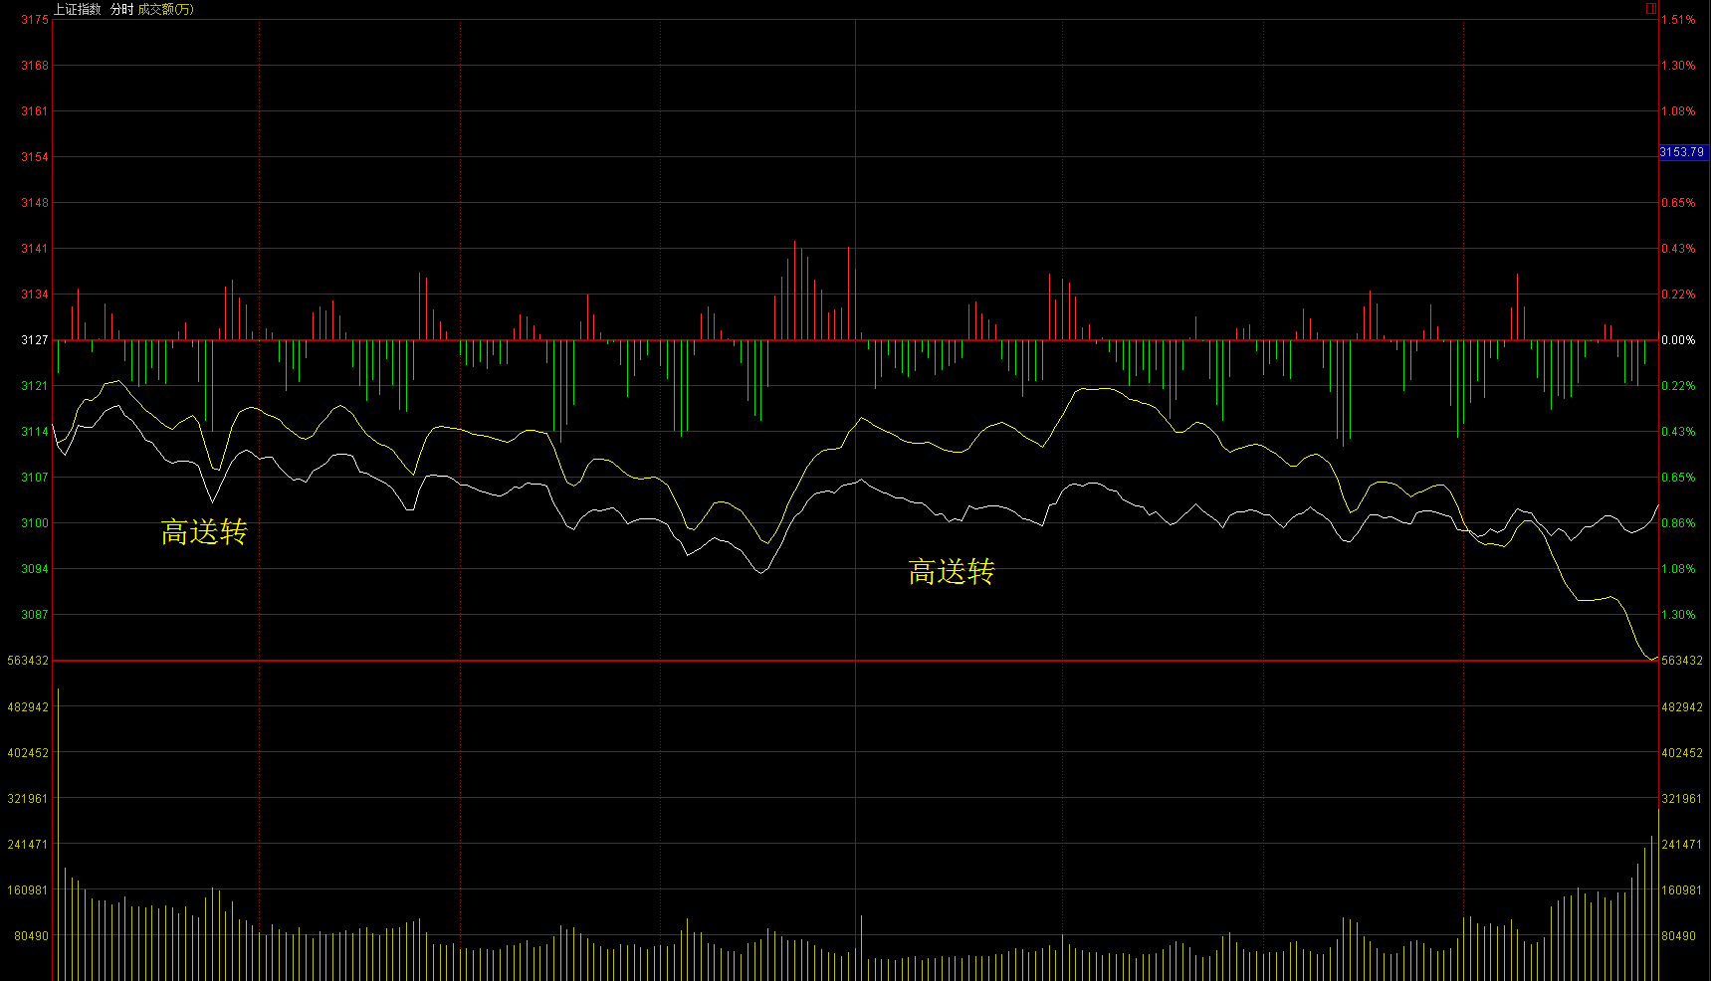Select the 分时 intraday view label
The width and height of the screenshot is (1711, 981).
(x=121, y=9)
